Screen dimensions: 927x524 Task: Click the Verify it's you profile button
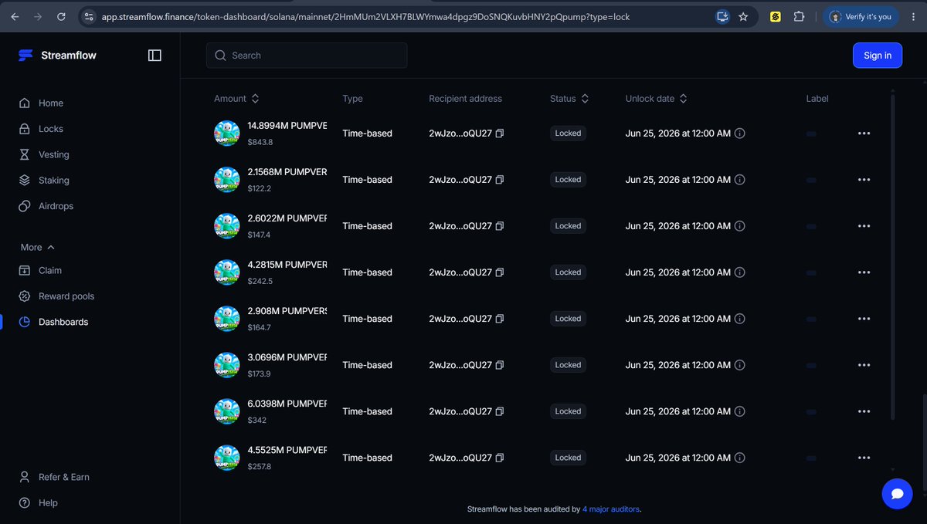pos(861,16)
